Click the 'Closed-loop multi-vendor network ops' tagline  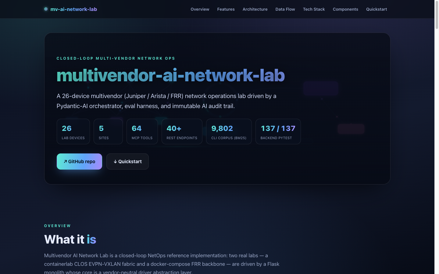click(x=116, y=58)
